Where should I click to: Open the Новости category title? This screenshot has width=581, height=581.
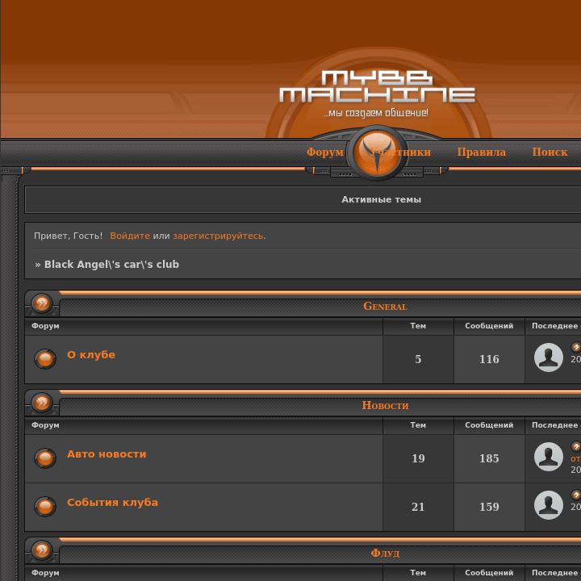point(385,405)
